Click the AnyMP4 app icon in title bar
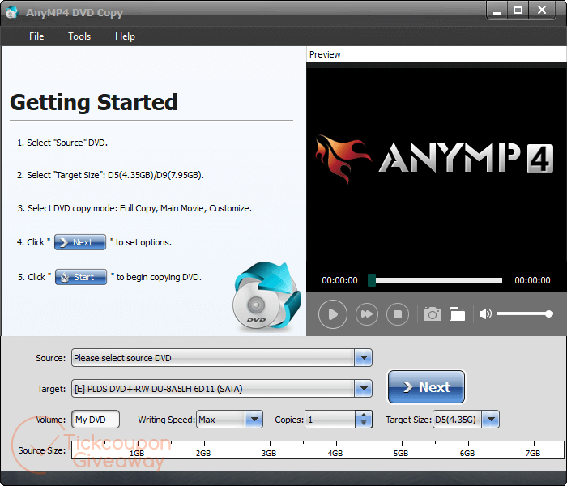This screenshot has height=486, width=567. [12, 12]
